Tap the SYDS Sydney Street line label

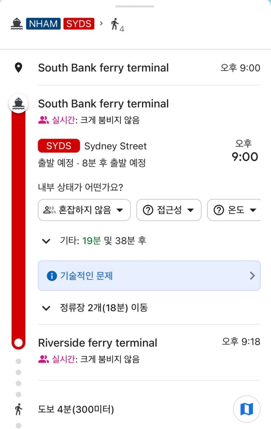click(x=93, y=146)
